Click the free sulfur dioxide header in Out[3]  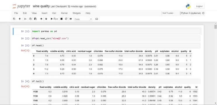(114, 51)
